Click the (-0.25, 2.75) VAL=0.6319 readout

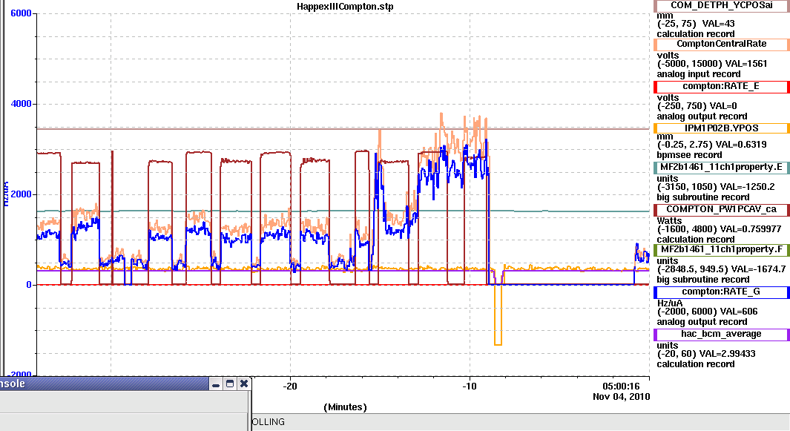712,145
